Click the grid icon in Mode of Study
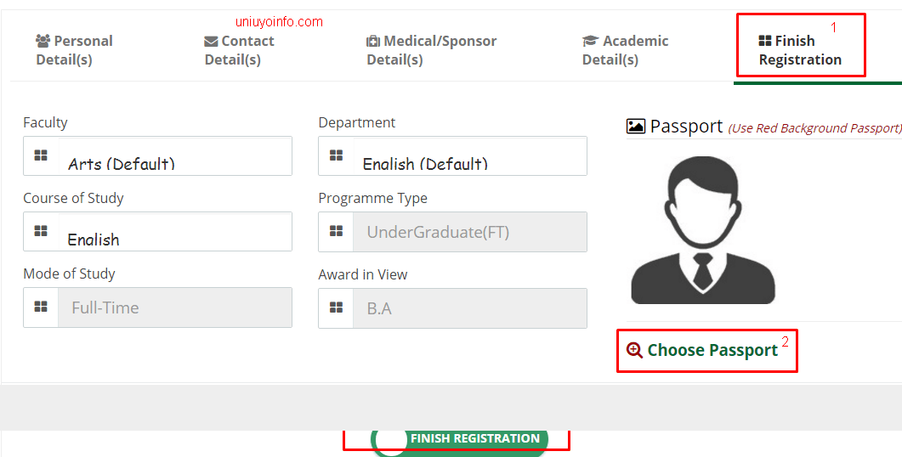902x457 pixels. coord(41,307)
